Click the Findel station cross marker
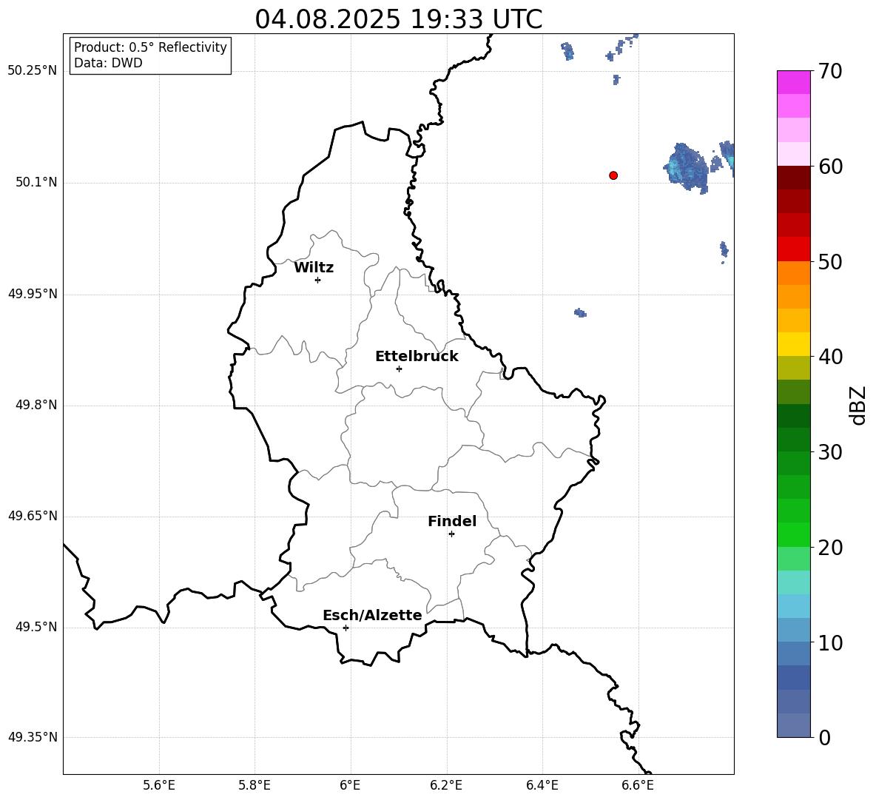 (451, 534)
